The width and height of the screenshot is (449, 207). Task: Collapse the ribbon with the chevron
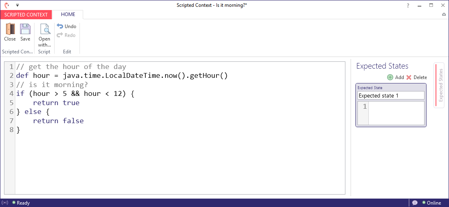[x=444, y=15]
